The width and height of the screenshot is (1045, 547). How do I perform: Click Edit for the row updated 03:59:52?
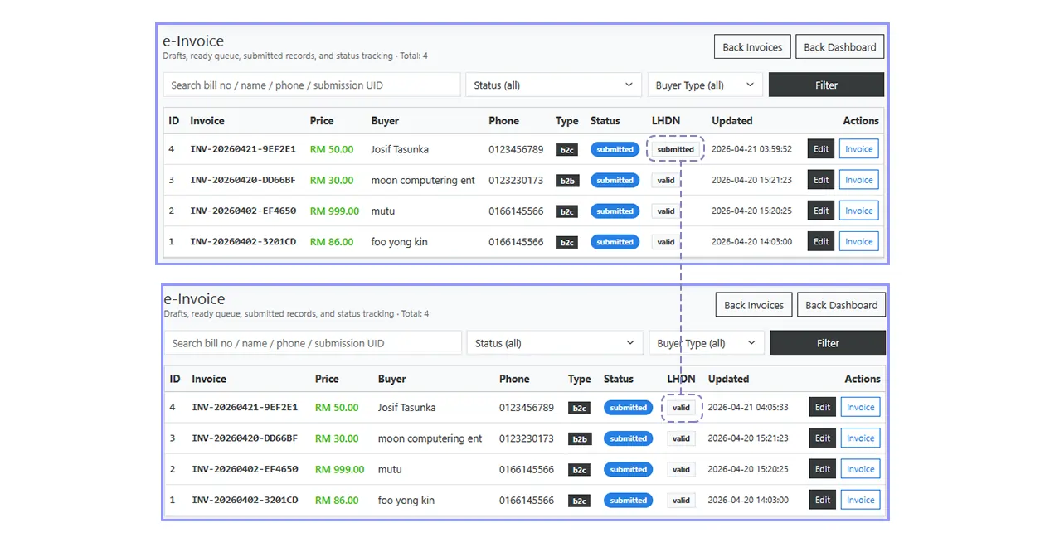pyautogui.click(x=820, y=149)
